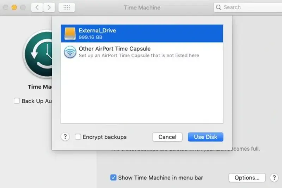Click the Cancel button
The height and width of the screenshot is (188, 282).
[167, 137]
